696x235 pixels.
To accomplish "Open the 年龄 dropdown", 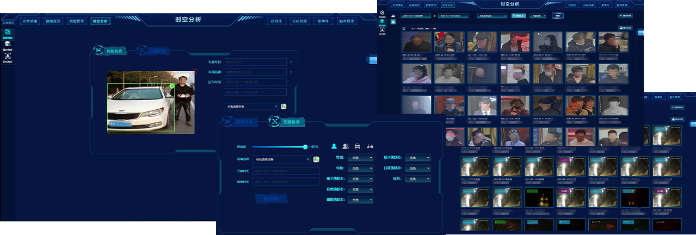I will pyautogui.click(x=360, y=168).
